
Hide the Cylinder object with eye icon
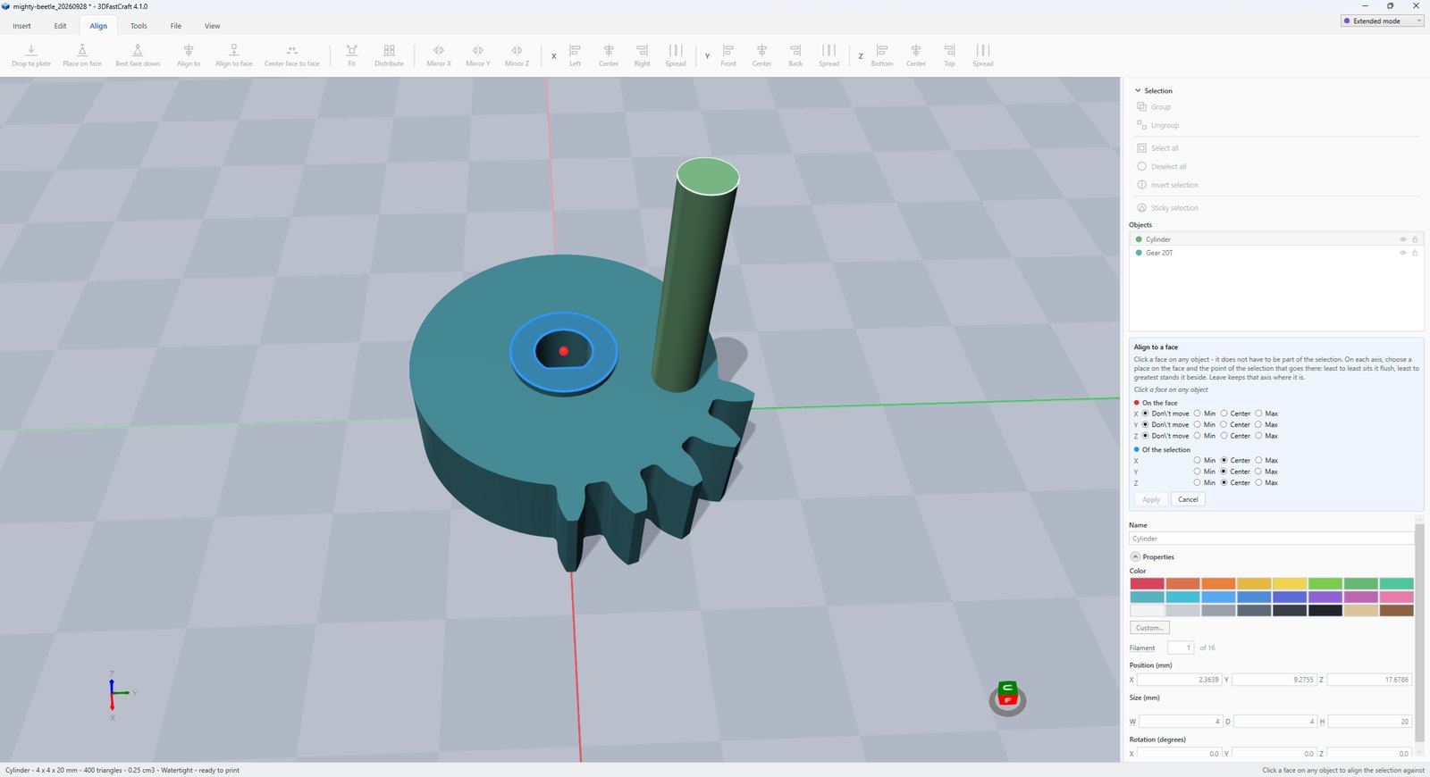[1402, 239]
